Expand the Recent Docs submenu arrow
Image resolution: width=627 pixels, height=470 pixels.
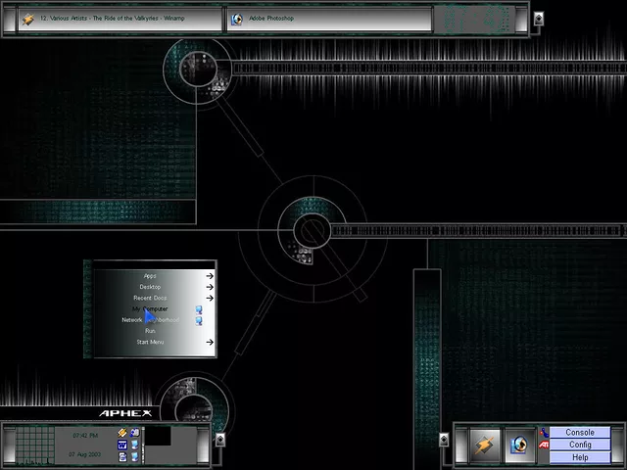209,298
